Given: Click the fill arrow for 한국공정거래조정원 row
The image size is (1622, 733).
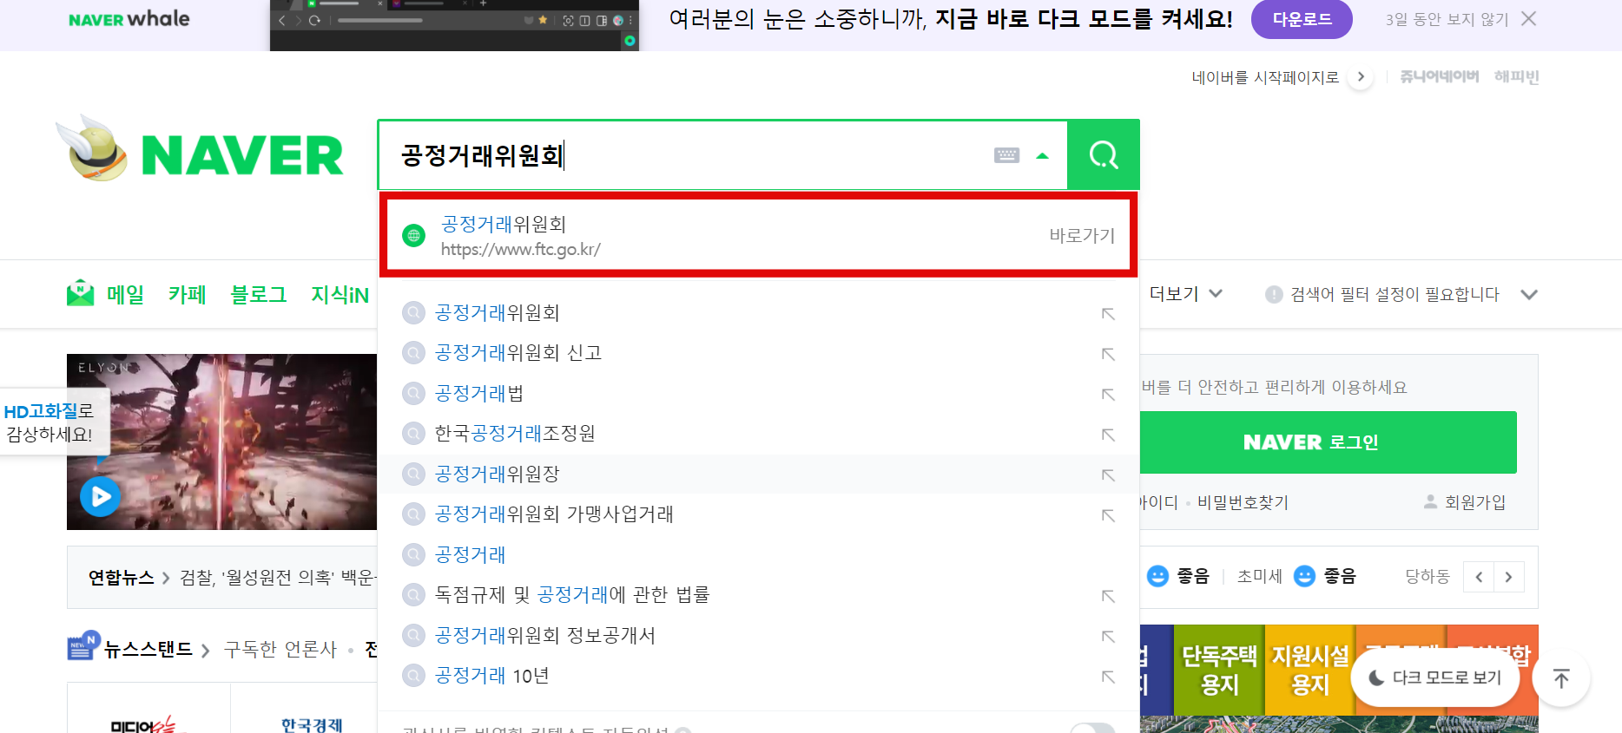Looking at the screenshot, I should pos(1108,435).
